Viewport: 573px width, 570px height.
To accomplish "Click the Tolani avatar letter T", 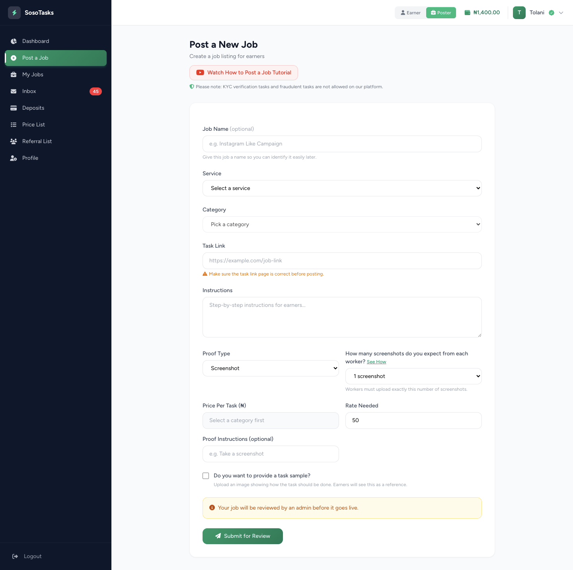I will (x=519, y=13).
